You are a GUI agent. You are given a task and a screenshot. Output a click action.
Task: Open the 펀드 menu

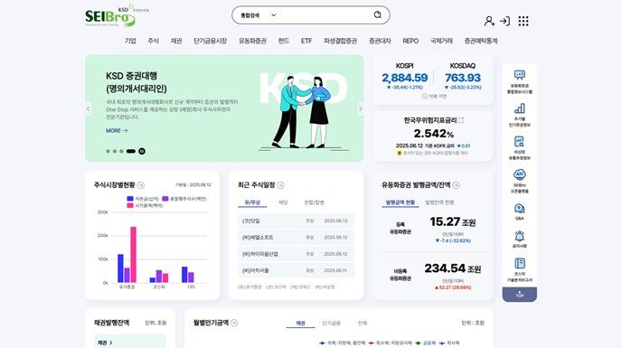[284, 41]
